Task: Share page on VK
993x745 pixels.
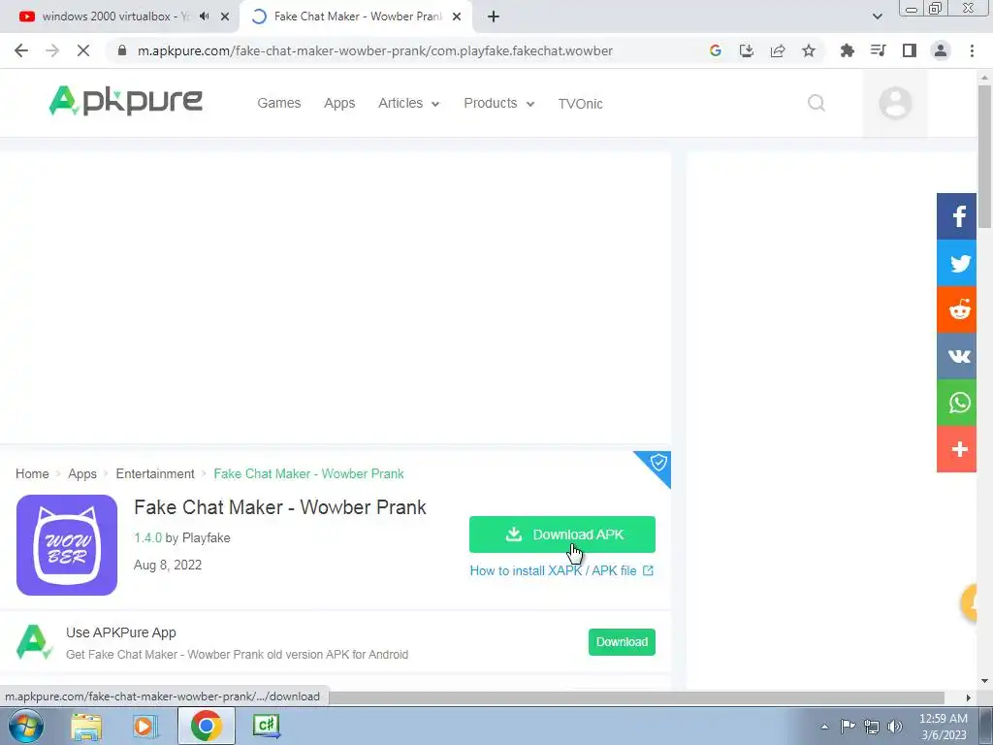Action: tap(956, 355)
